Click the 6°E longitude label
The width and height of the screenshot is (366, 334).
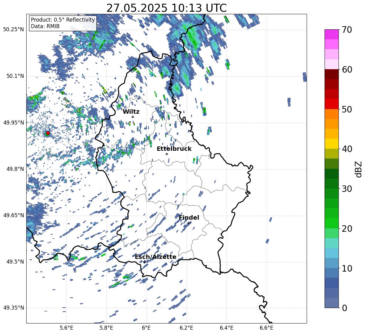[x=146, y=328]
